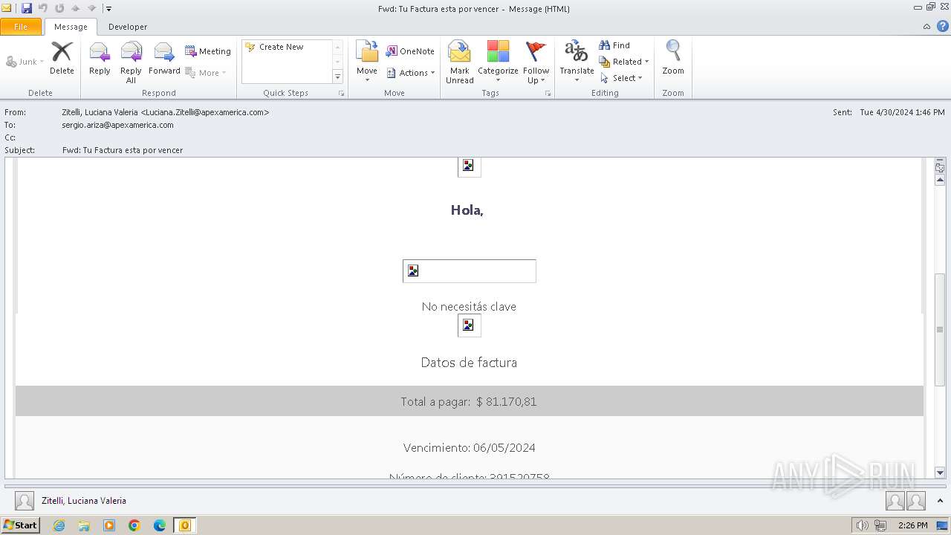Click broken image below No necesitás clave
Viewport: 951px width, 535px height.
tap(469, 325)
